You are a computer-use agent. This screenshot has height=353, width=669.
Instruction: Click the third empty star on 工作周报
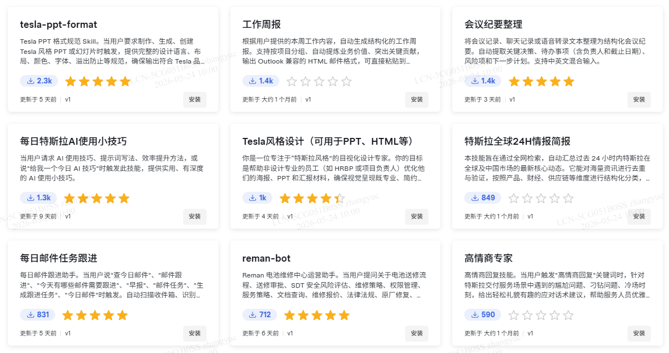pyautogui.click(x=319, y=81)
